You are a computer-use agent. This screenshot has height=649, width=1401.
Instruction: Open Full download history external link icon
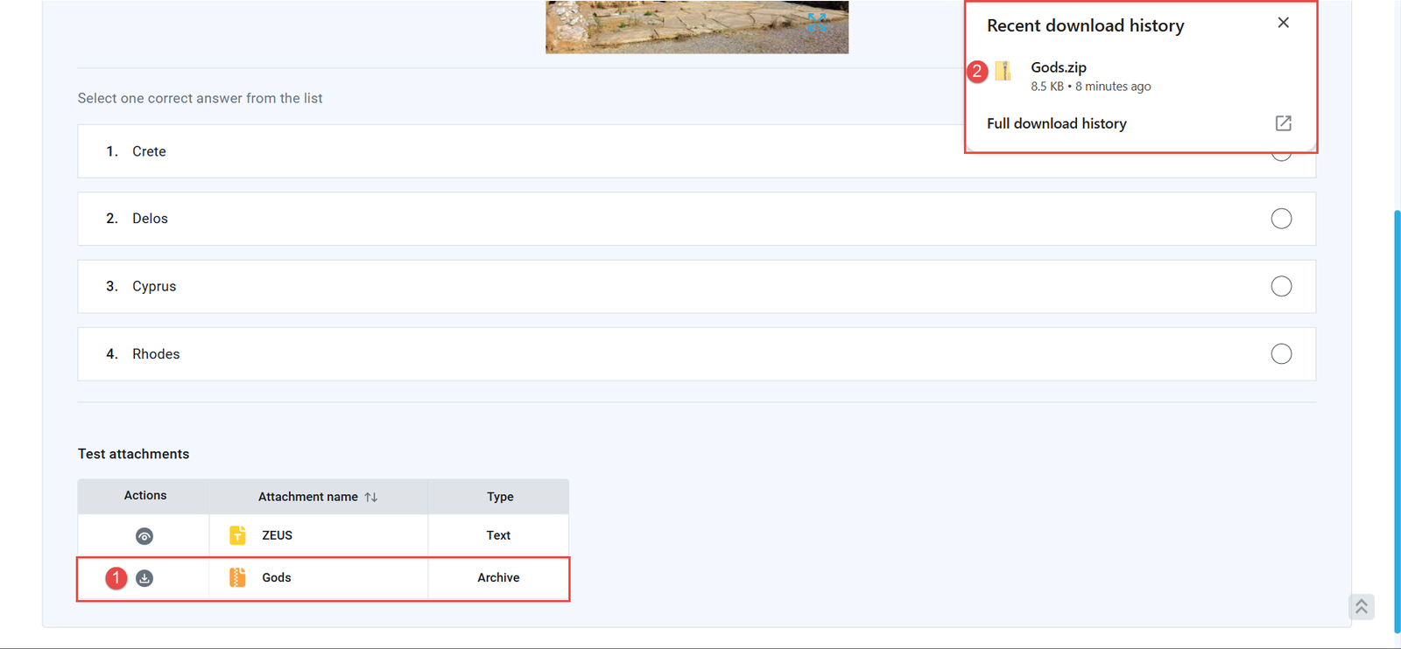pyautogui.click(x=1283, y=123)
